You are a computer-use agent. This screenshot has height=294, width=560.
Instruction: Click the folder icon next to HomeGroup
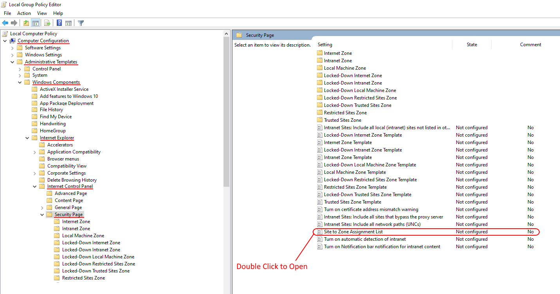pos(35,131)
